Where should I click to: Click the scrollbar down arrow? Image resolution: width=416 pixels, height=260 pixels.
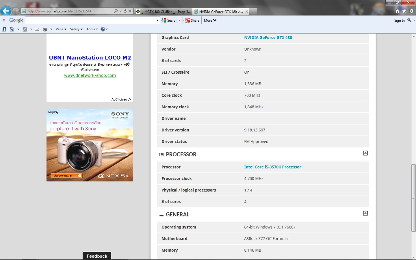tap(413, 257)
